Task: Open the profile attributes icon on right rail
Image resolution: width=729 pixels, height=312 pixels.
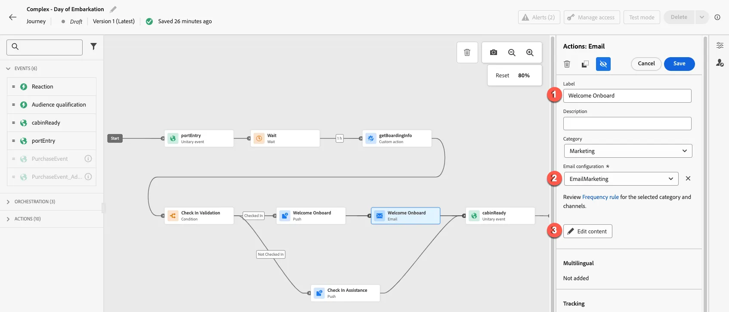Action: [720, 63]
